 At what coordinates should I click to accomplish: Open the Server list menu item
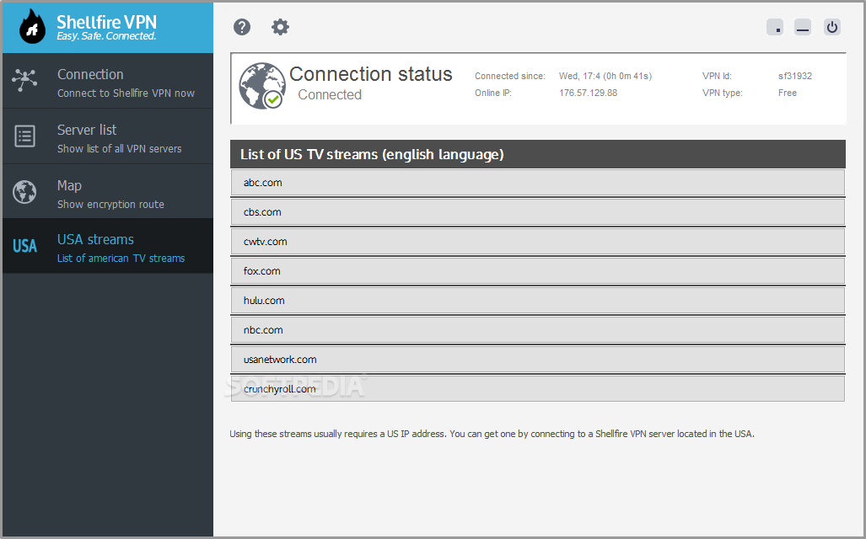[108, 136]
